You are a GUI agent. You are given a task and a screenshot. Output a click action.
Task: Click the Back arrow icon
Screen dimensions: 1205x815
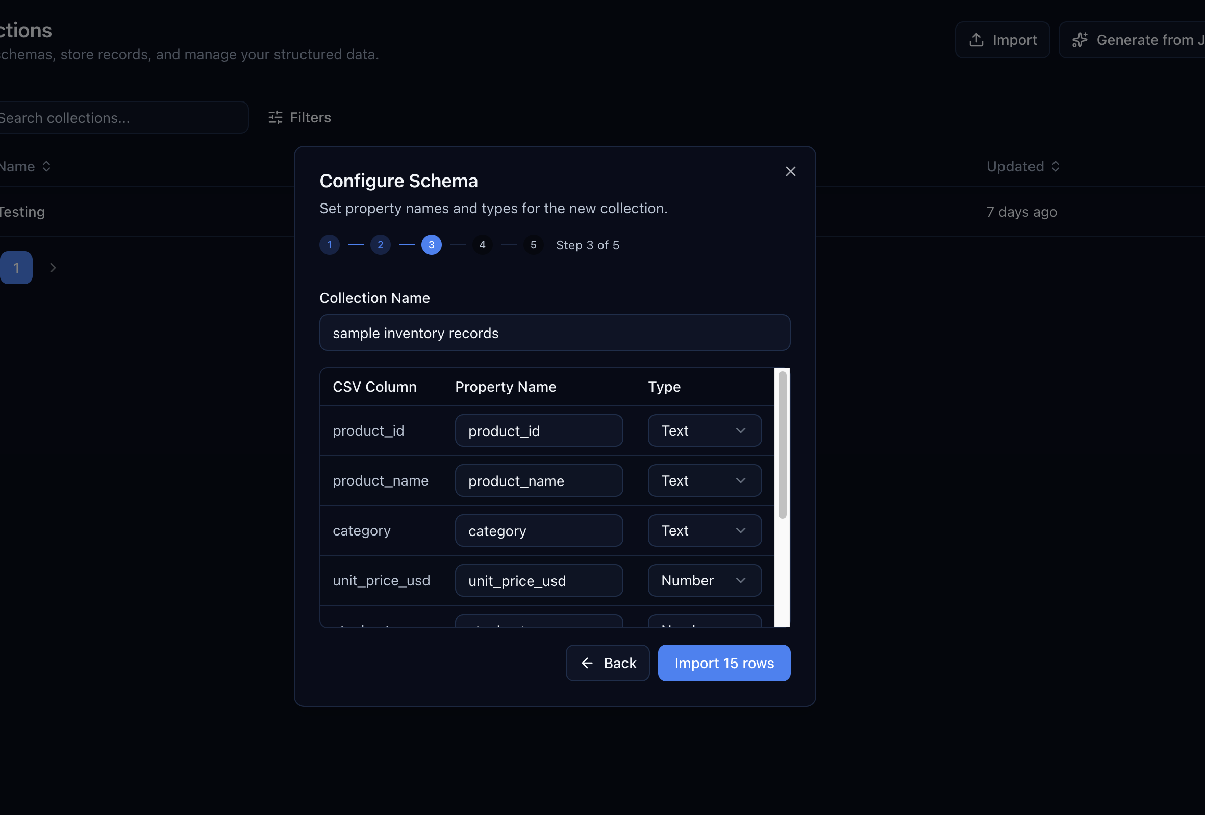click(587, 663)
